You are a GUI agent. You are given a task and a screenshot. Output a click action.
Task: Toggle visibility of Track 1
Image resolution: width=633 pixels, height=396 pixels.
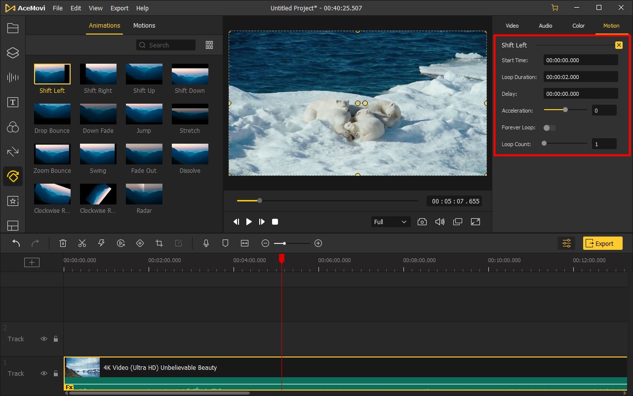tap(44, 373)
